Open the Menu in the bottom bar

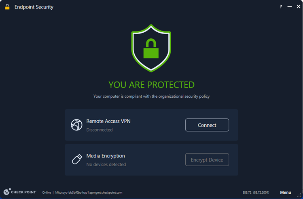(x=285, y=193)
